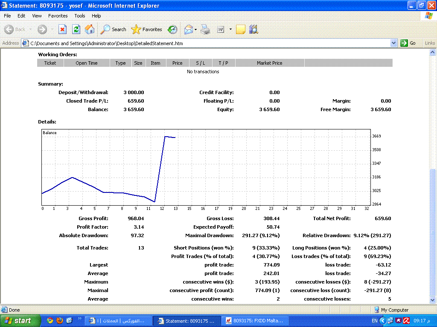This screenshot has width=437, height=327.
Task: Click the Stop page loading icon
Action: [62, 29]
